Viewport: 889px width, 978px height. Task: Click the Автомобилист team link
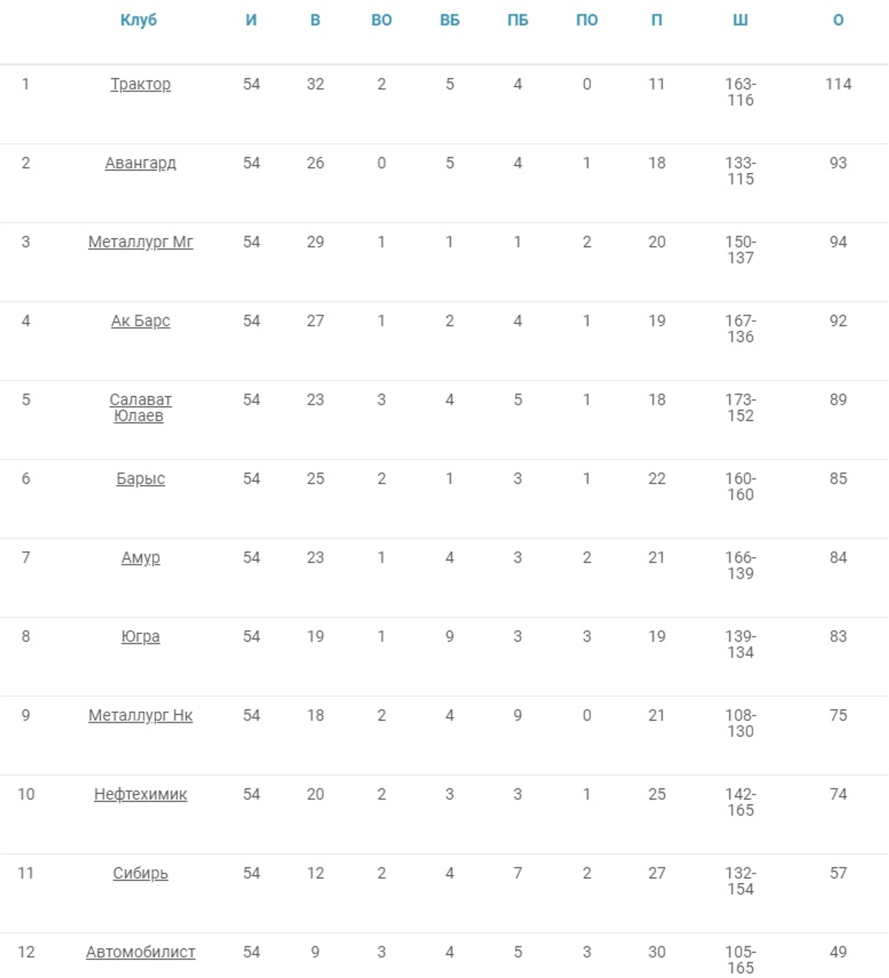coord(140,952)
